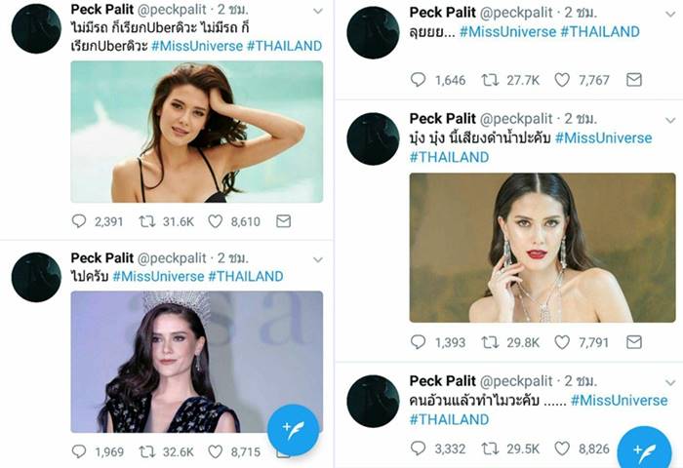
Task: Like the tweet with 8,610 likes
Action: pos(217,221)
